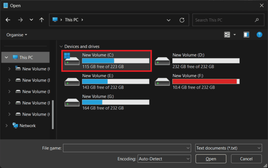Open the Help question mark icon
The image size is (268, 168).
(259, 35)
